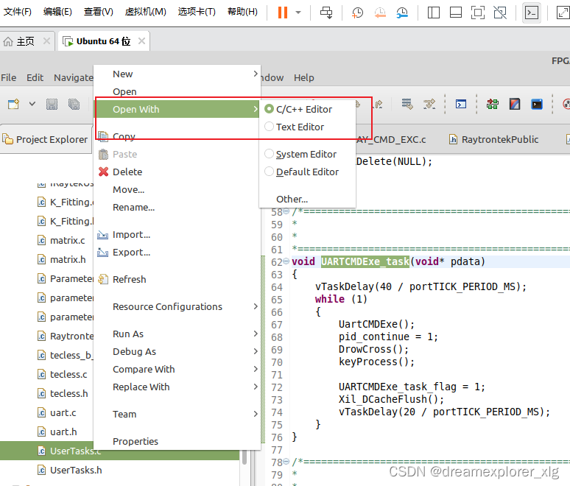Select the Project Explorer tab
Screen dimensions: 570x486
pyautogui.click(x=45, y=139)
